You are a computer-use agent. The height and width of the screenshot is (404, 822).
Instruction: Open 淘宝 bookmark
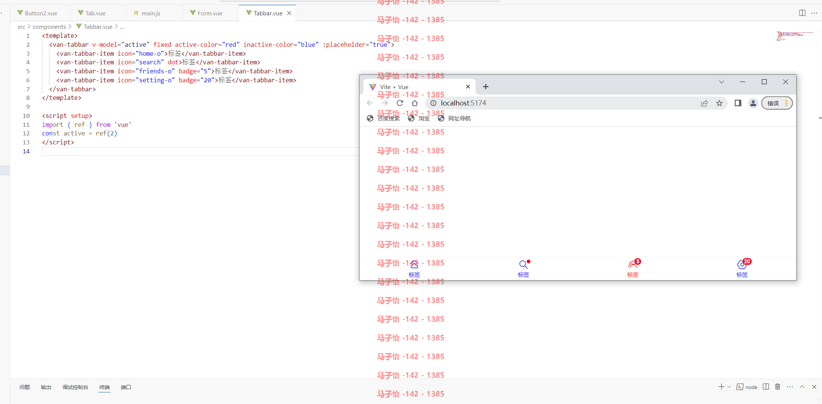(x=419, y=118)
